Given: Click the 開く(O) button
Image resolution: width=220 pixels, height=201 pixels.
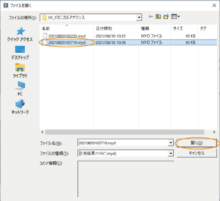Looking at the screenshot, I should (197, 143).
